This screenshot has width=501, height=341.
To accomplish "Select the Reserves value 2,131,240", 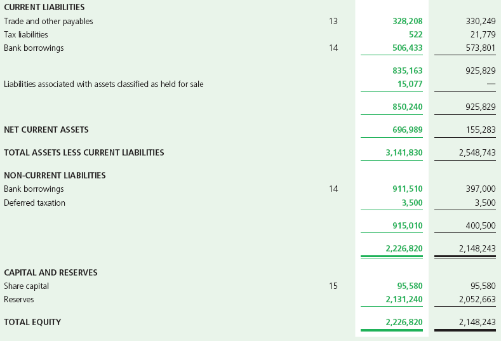I will 404,299.
